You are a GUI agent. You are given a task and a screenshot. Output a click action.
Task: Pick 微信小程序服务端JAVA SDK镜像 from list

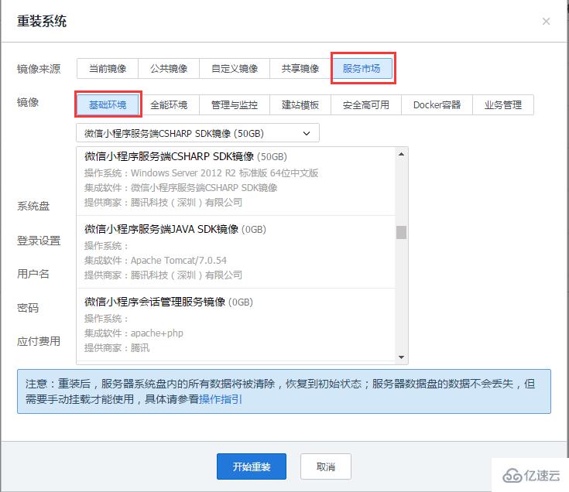point(236,252)
